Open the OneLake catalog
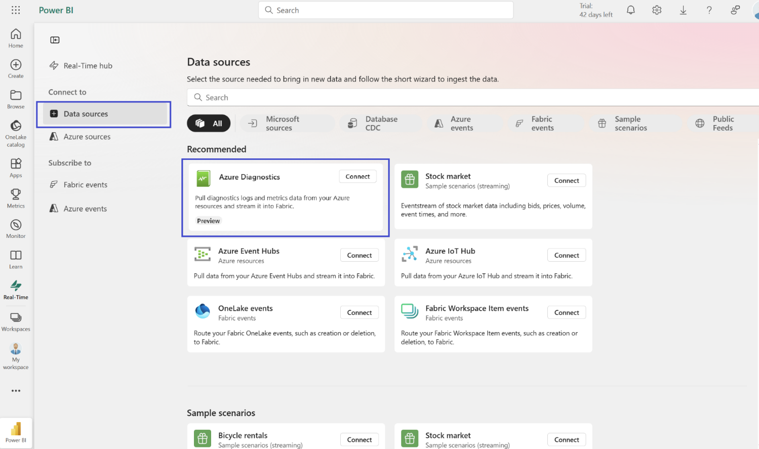759x449 pixels. (x=15, y=131)
